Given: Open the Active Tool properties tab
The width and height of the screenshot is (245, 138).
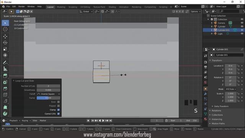Looking at the screenshot, I should (x=206, y=56).
